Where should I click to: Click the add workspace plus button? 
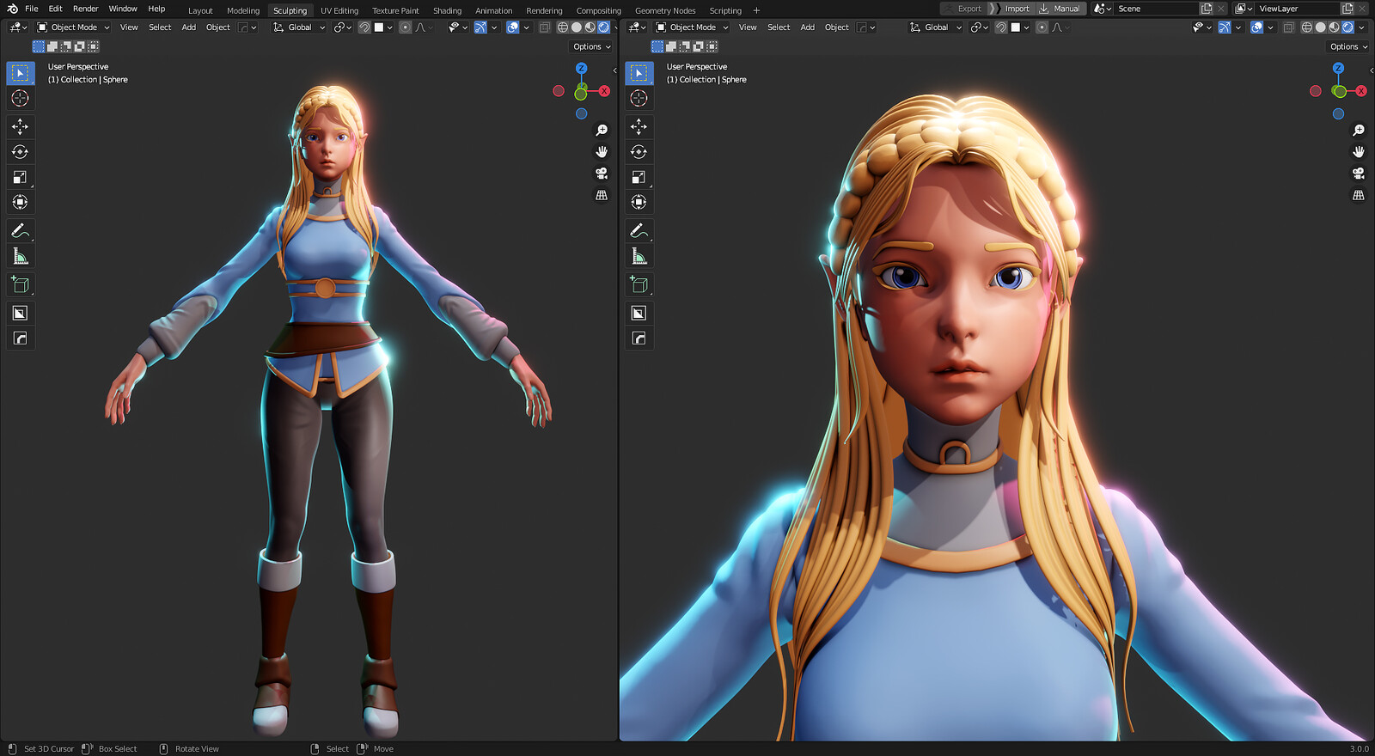(756, 11)
